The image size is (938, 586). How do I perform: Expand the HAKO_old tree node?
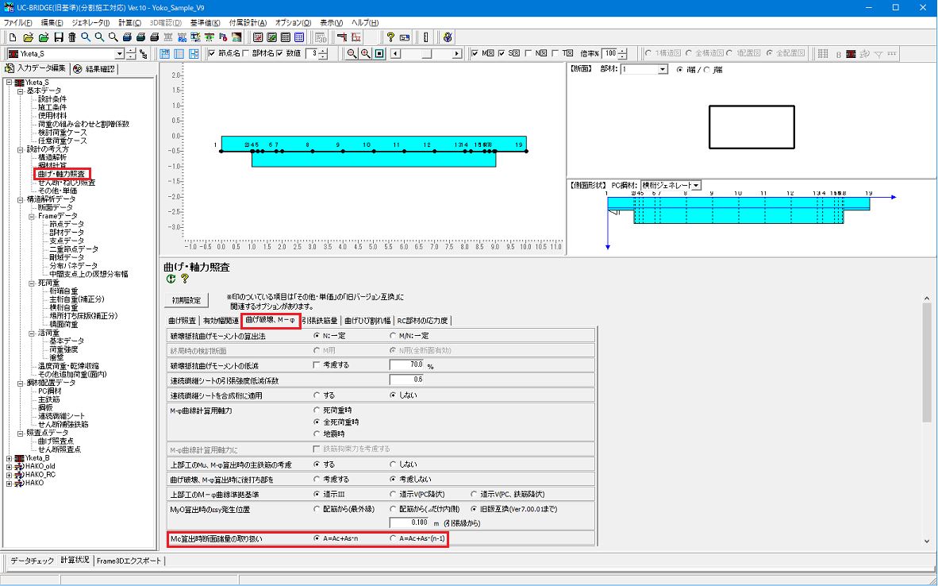point(9,466)
